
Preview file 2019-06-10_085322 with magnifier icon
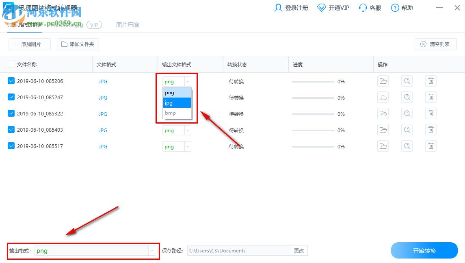(x=407, y=114)
